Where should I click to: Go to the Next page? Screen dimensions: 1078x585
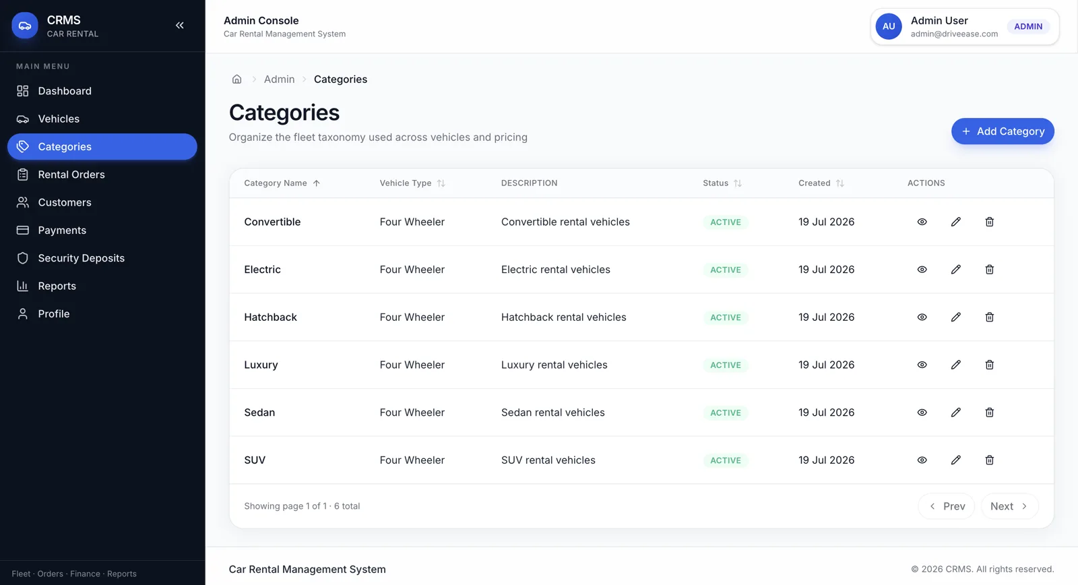click(1009, 506)
